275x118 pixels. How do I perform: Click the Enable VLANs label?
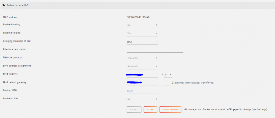(x=11, y=99)
